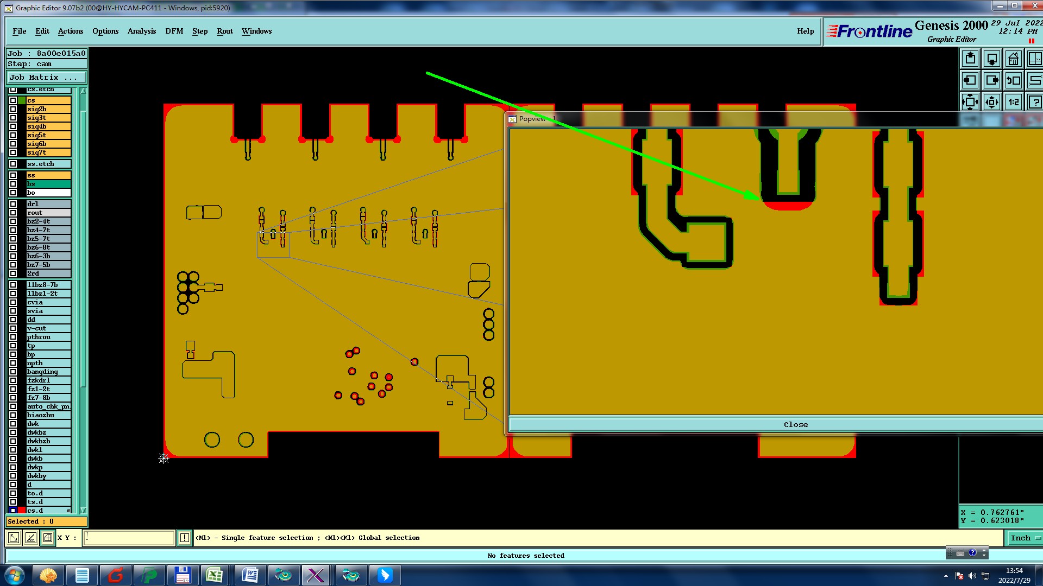
Task: Open the Analysis menu
Action: coord(141,31)
